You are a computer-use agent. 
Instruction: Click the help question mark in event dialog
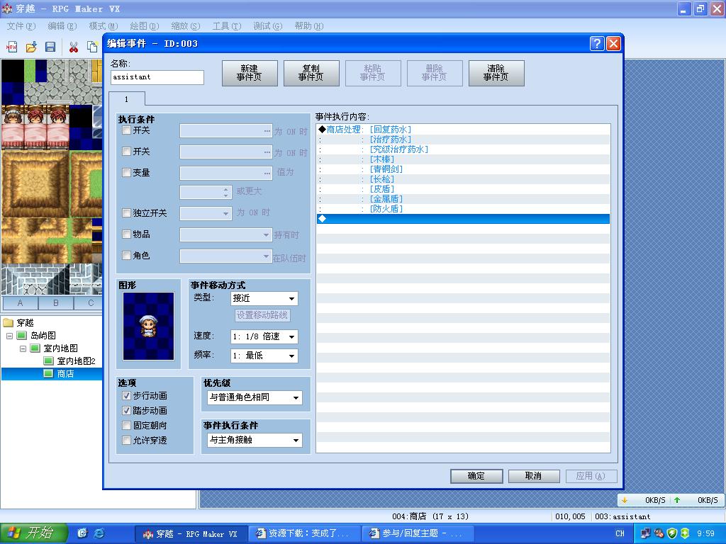point(597,43)
